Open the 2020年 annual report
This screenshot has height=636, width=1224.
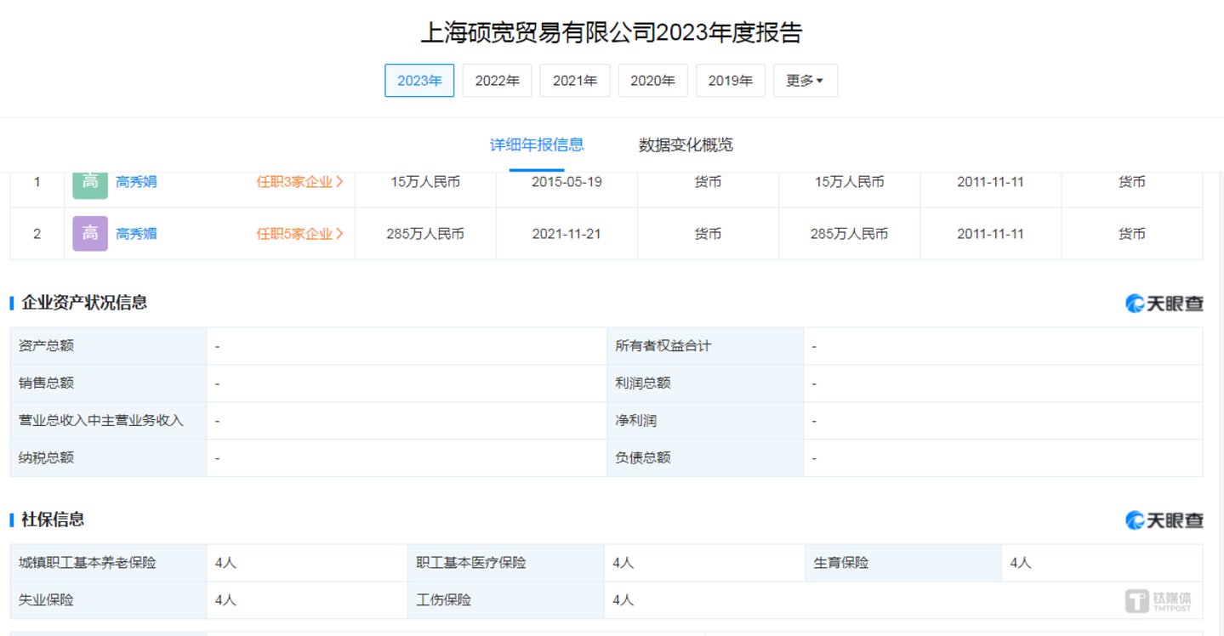click(652, 81)
